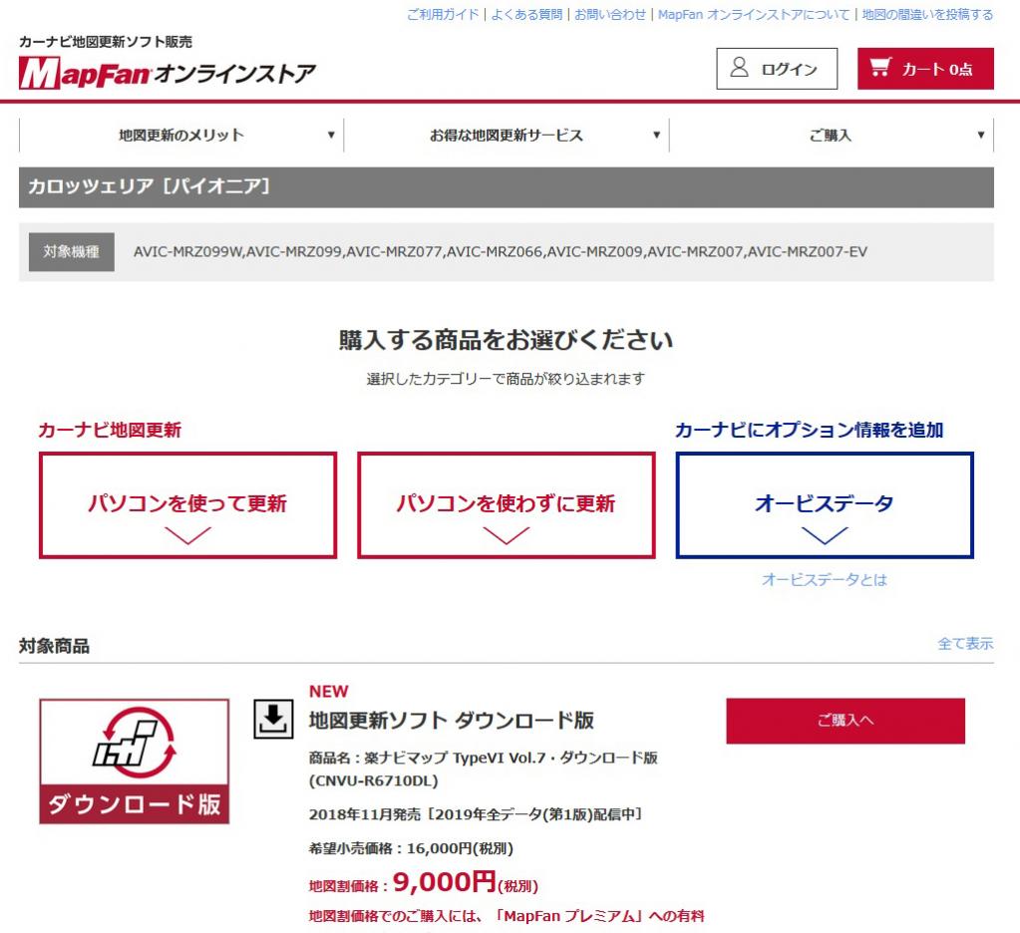
Task: Click the カーナビ地図更新ソフト販売 tagline
Action: pyautogui.click(x=106, y=42)
